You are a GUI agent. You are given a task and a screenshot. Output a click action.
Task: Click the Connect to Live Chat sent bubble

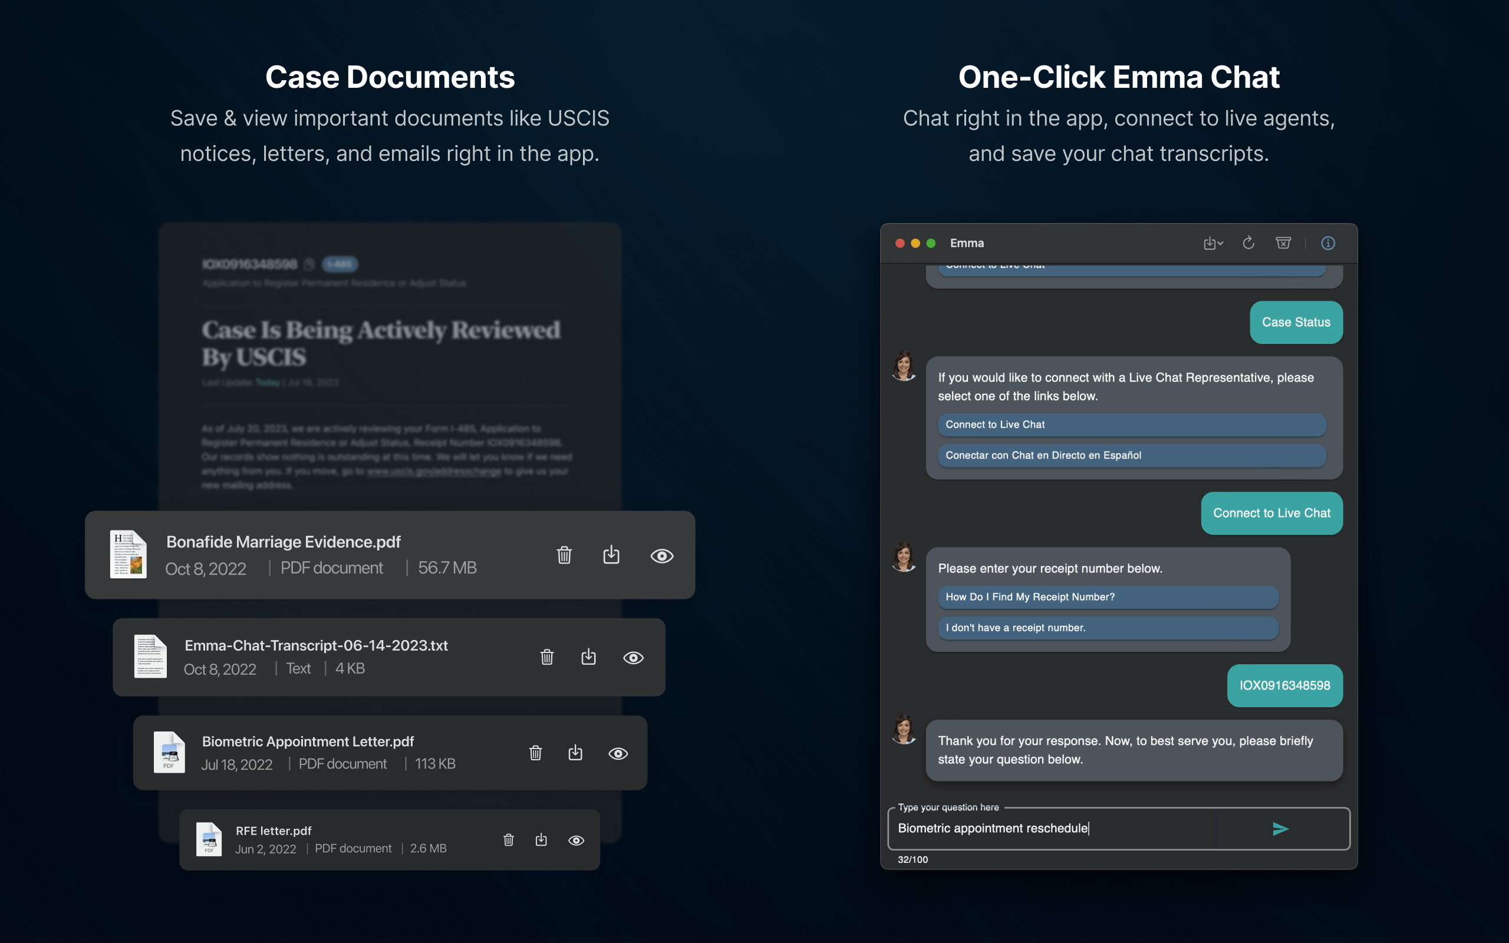(x=1271, y=513)
